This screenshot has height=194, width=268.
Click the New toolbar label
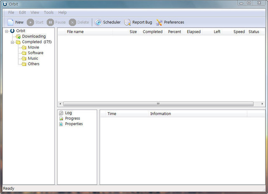[19, 22]
